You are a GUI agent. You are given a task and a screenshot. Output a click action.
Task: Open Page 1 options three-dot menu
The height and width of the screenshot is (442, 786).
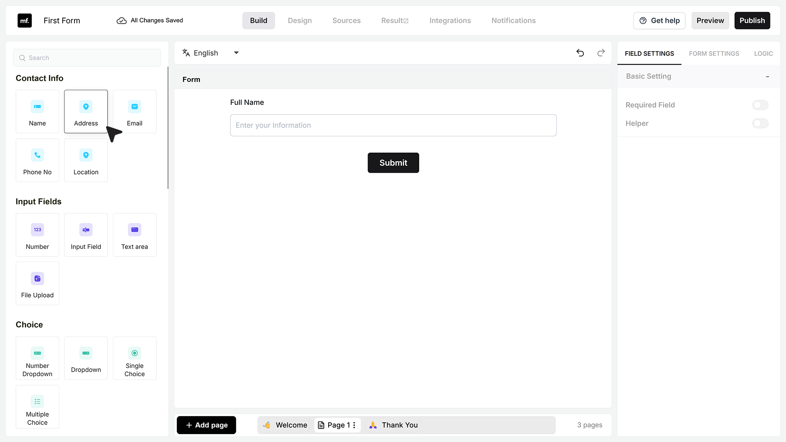[354, 425]
